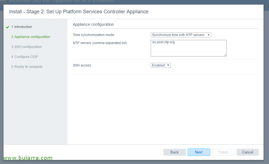Click the arrow on the time synchronization dropdown

click(209, 35)
